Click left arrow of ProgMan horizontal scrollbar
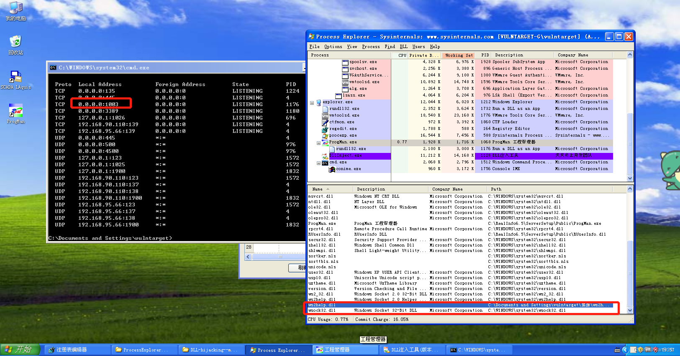Image resolution: width=680 pixels, height=356 pixels. pyautogui.click(x=248, y=257)
